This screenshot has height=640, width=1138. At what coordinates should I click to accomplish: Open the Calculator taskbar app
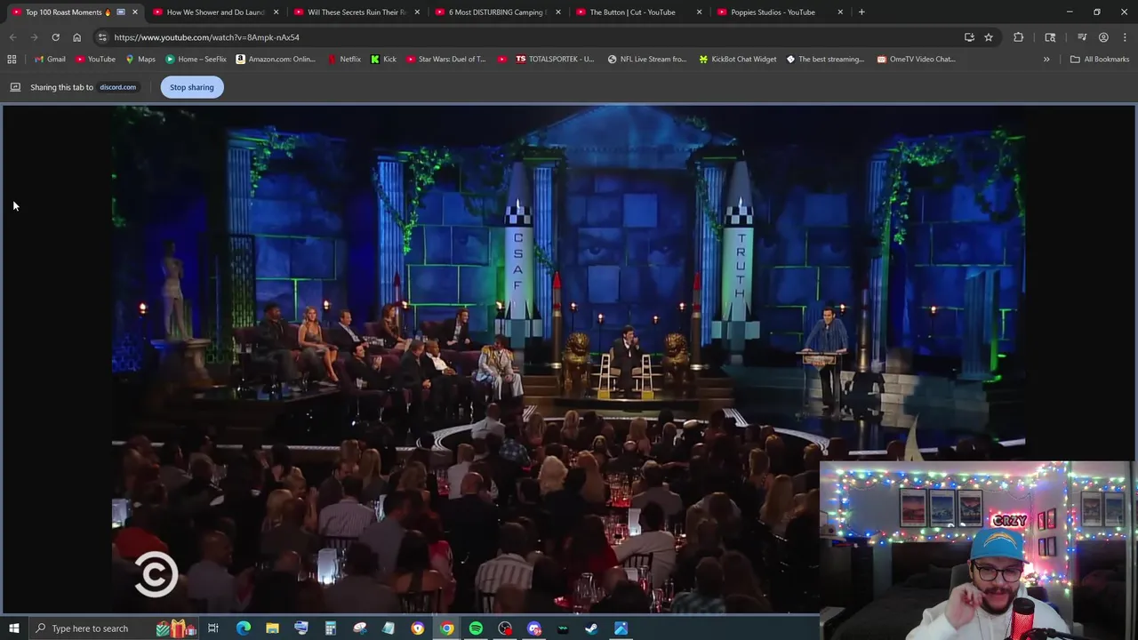pyautogui.click(x=330, y=628)
